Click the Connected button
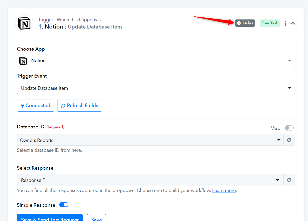 pos(36,106)
